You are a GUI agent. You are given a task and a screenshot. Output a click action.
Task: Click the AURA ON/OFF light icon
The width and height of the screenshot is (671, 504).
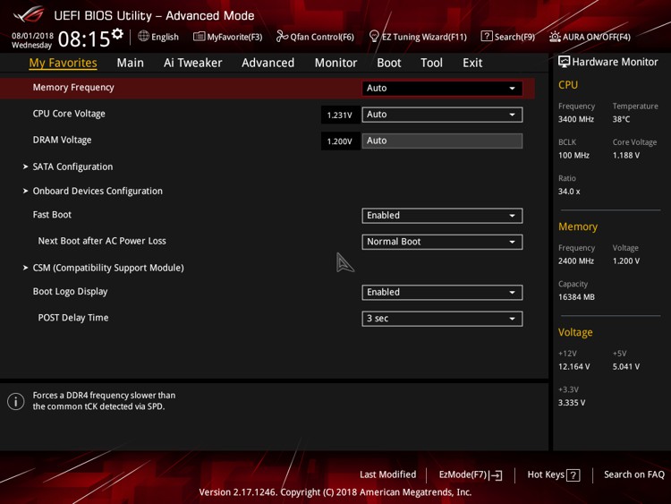pos(555,37)
